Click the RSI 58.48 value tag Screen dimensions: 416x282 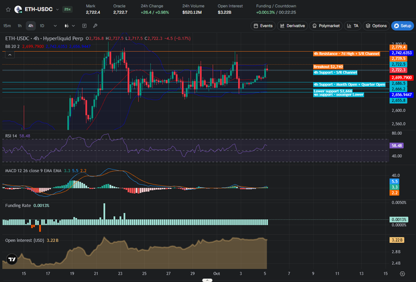pos(396,146)
